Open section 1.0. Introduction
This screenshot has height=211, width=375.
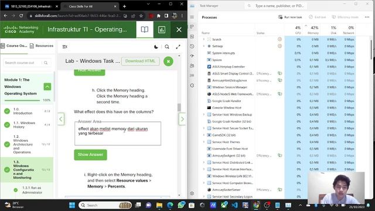coord(27,111)
